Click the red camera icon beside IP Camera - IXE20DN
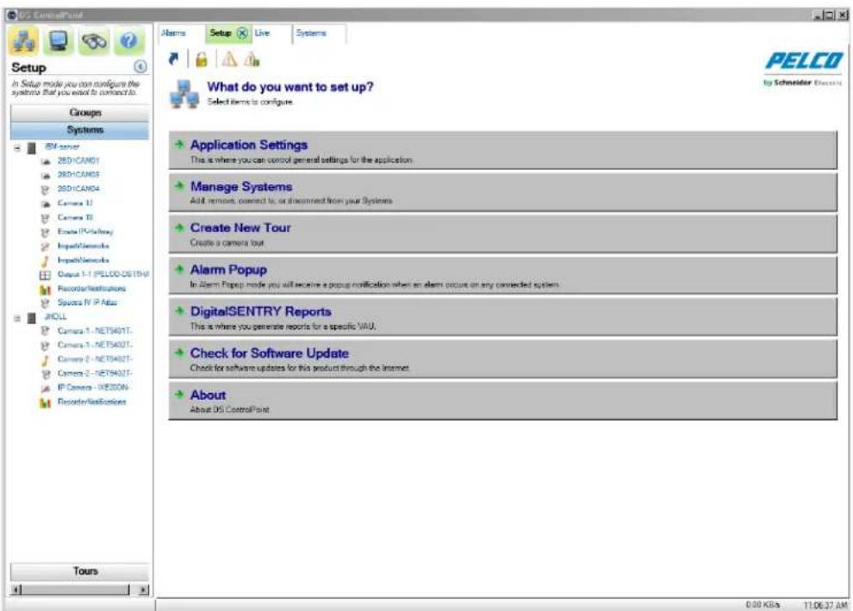The width and height of the screenshot is (853, 611). (46, 388)
